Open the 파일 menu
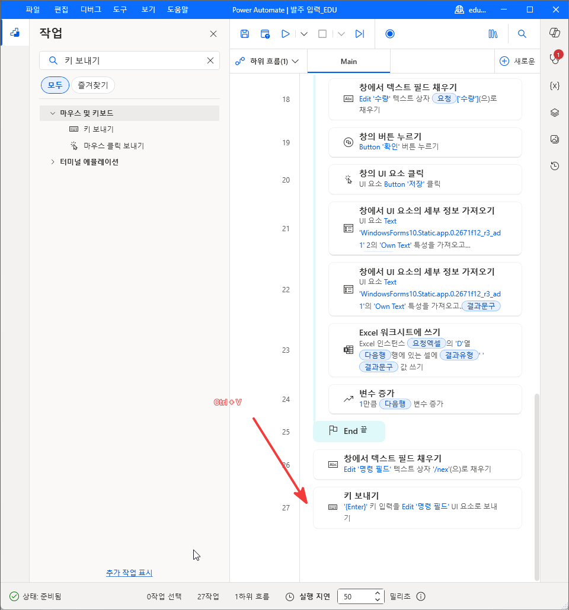Screen dimensions: 569x610 tap(33, 9)
